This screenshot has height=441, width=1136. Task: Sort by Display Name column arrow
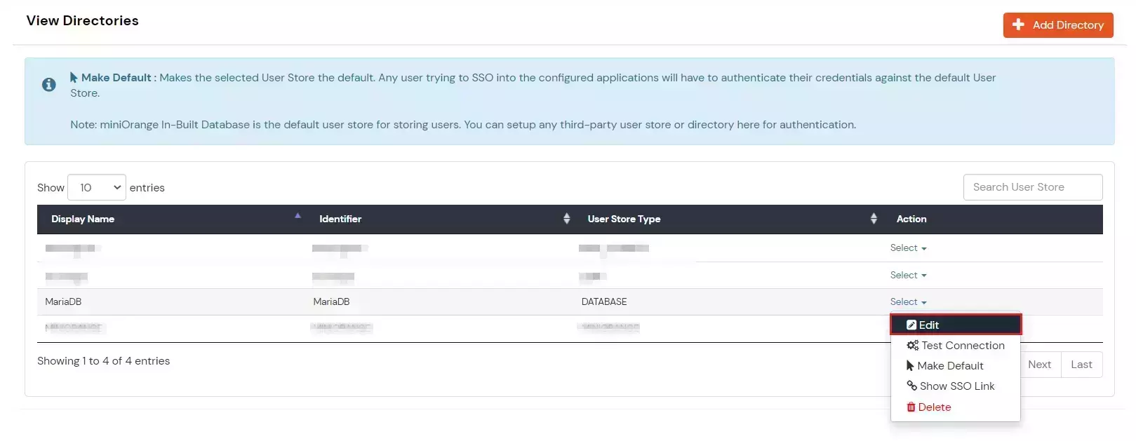pos(298,217)
